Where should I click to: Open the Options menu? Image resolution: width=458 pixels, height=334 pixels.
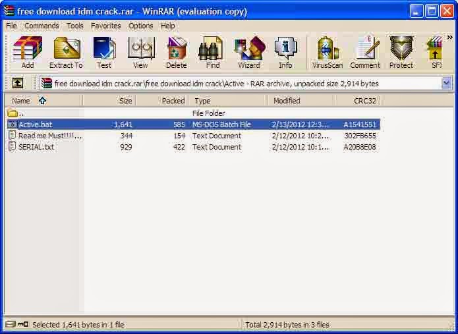pos(141,26)
